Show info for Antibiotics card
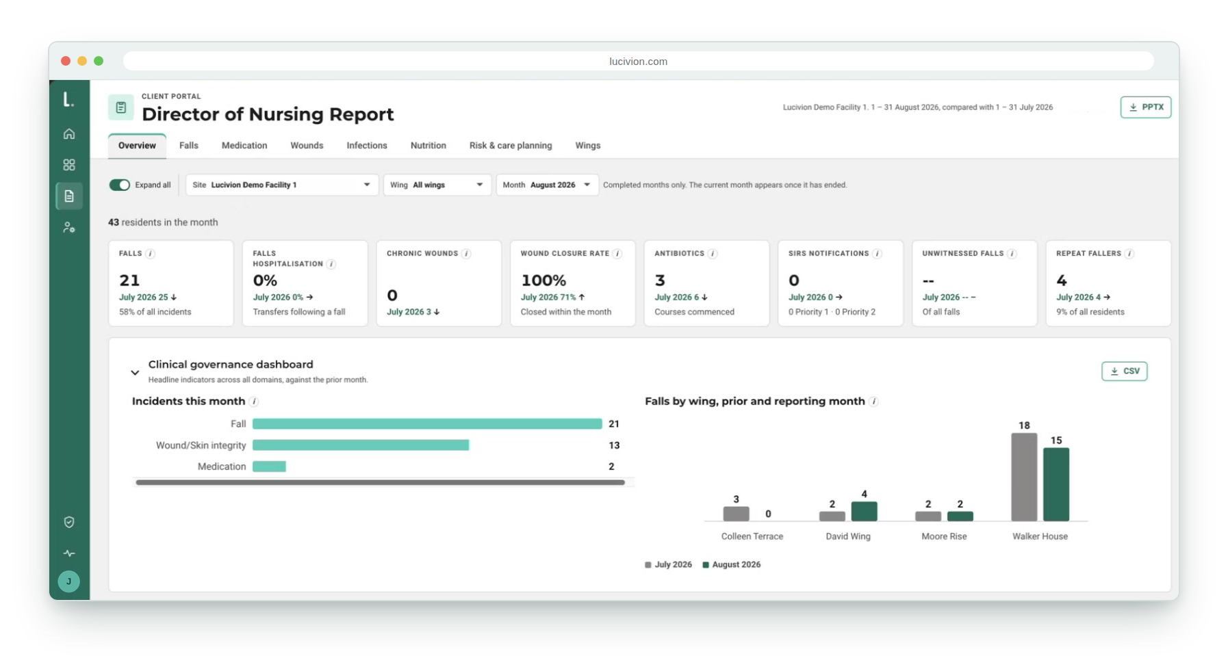The height and width of the screenshot is (656, 1228). pos(713,254)
